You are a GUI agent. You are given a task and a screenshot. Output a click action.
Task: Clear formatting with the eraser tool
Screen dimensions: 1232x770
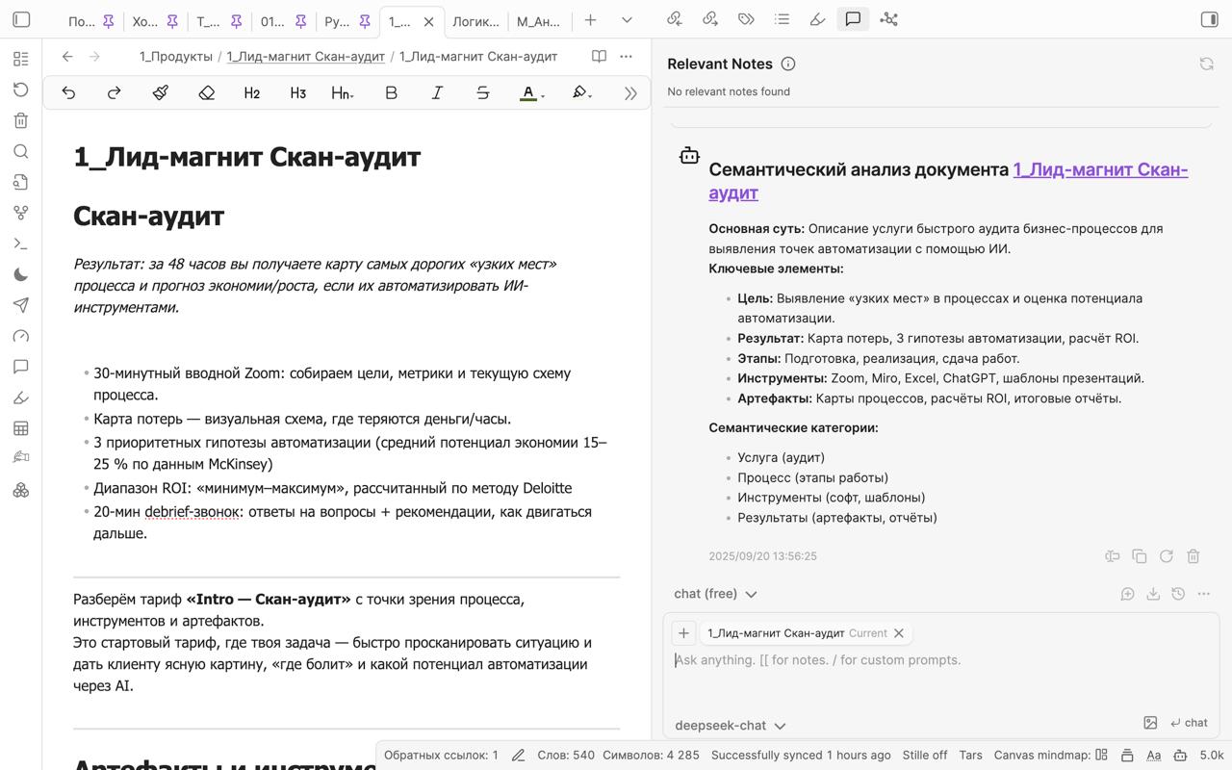tap(206, 92)
